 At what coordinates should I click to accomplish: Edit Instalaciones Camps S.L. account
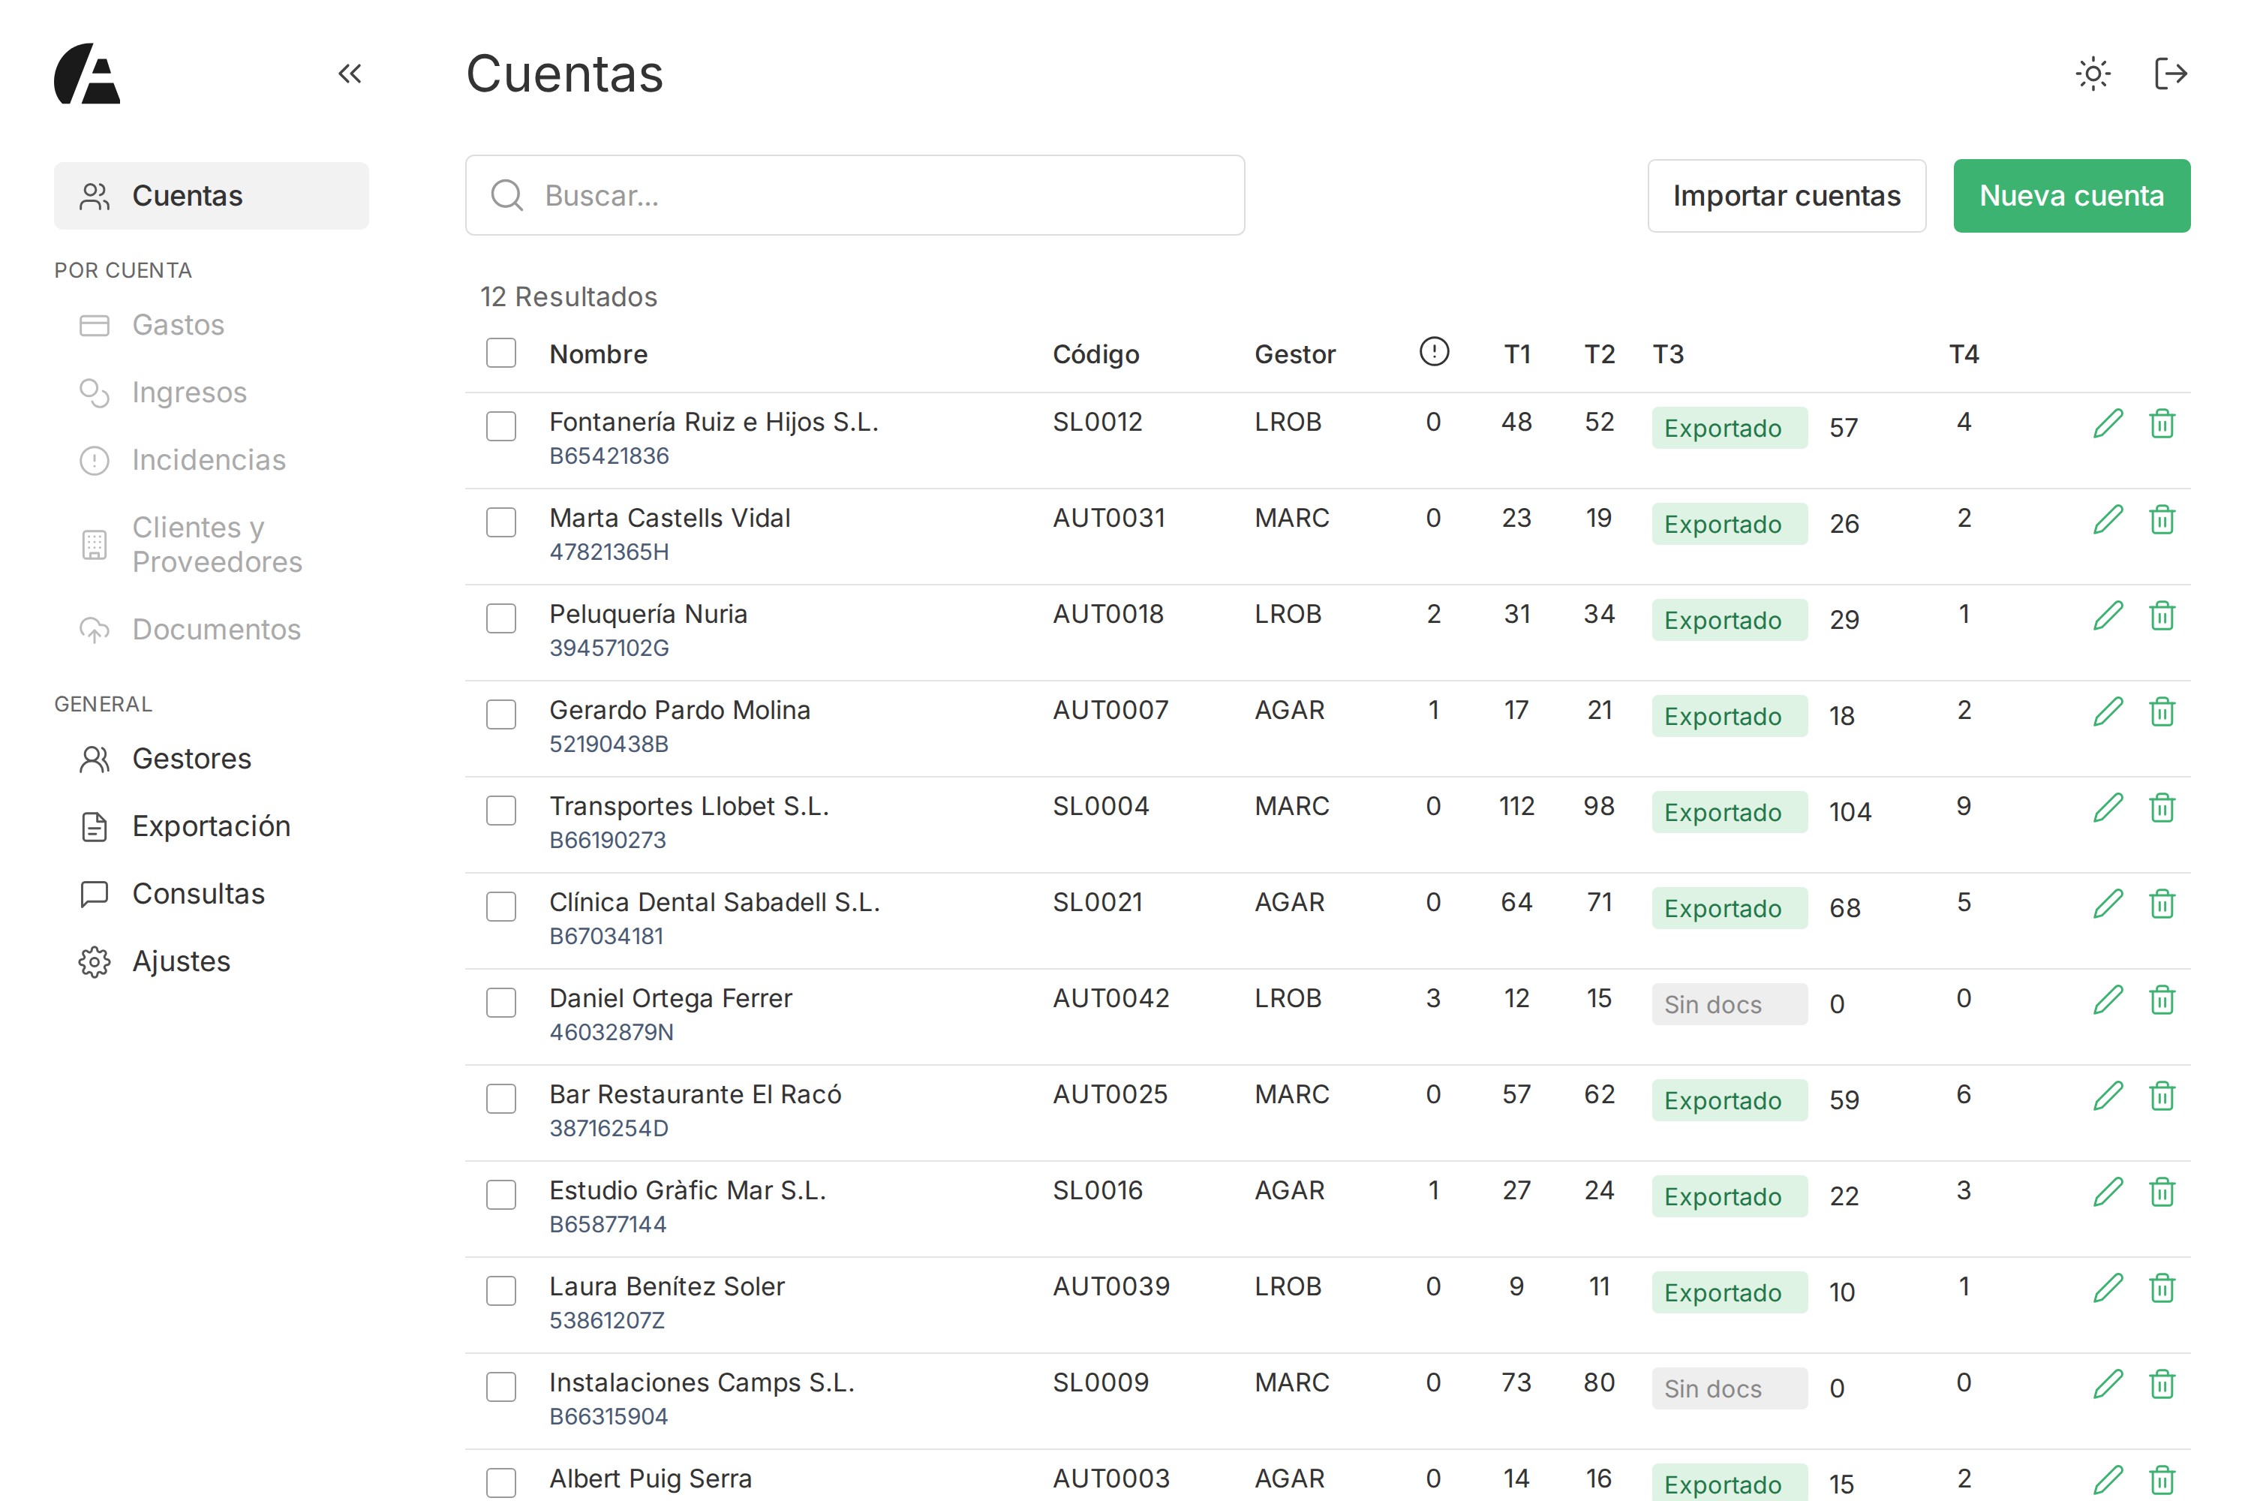pos(2108,1384)
